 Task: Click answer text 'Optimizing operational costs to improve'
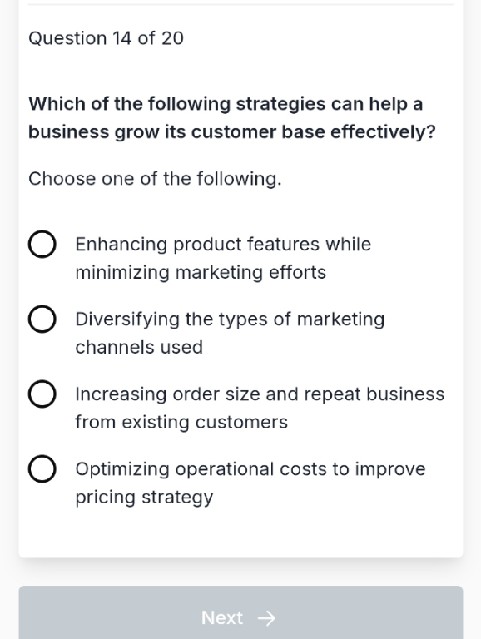tap(250, 469)
